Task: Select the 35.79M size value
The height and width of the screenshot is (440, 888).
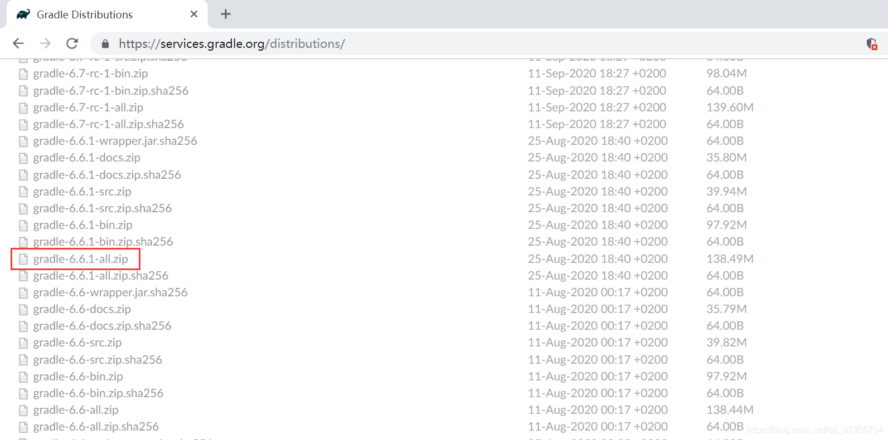Action: click(726, 309)
